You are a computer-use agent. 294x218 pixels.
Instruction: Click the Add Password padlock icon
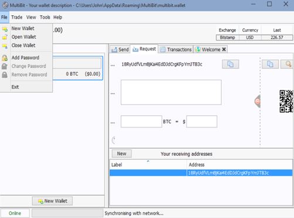tap(5, 57)
